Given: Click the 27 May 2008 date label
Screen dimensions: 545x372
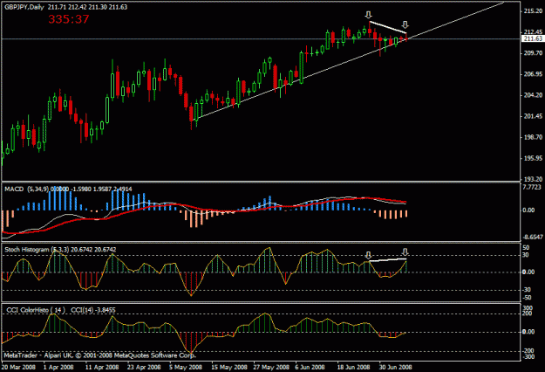Looking at the screenshot, I should pos(271,367).
